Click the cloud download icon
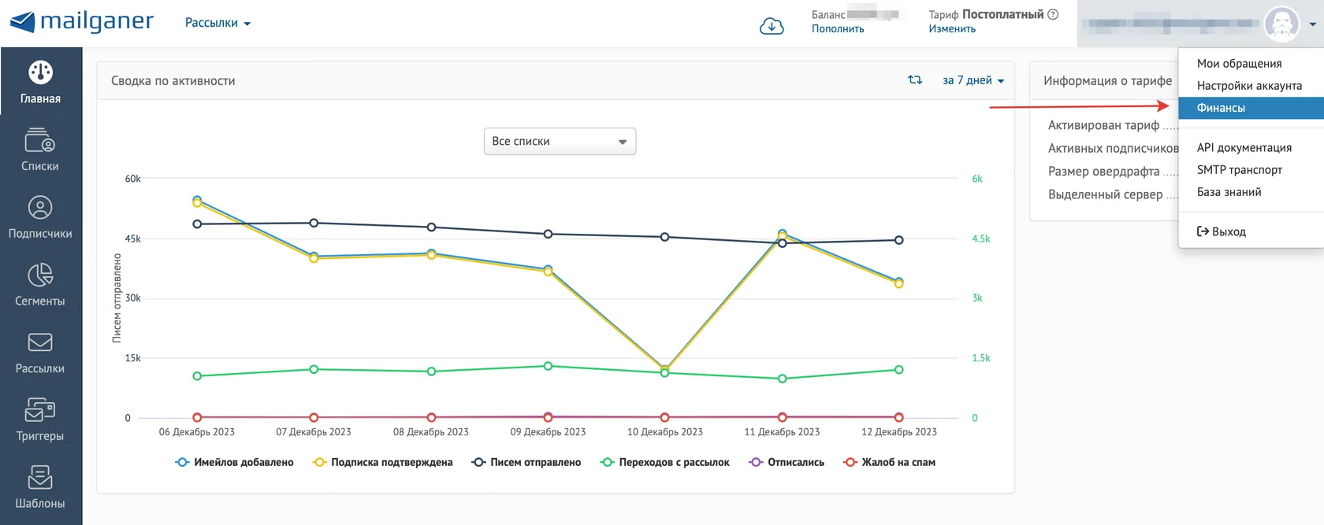 coord(772,26)
